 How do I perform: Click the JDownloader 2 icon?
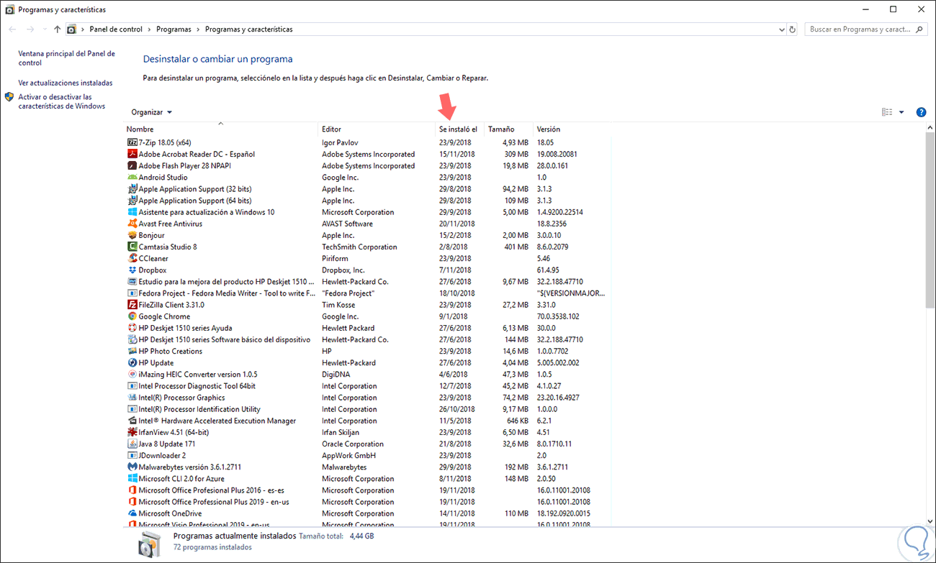pos(132,455)
